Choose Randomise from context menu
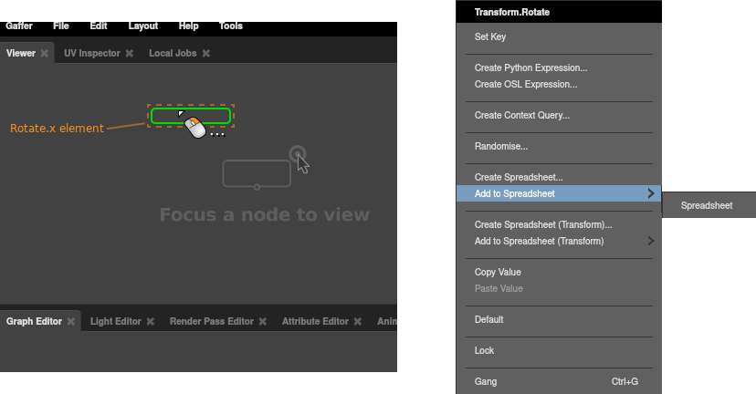The image size is (756, 394). [x=501, y=146]
